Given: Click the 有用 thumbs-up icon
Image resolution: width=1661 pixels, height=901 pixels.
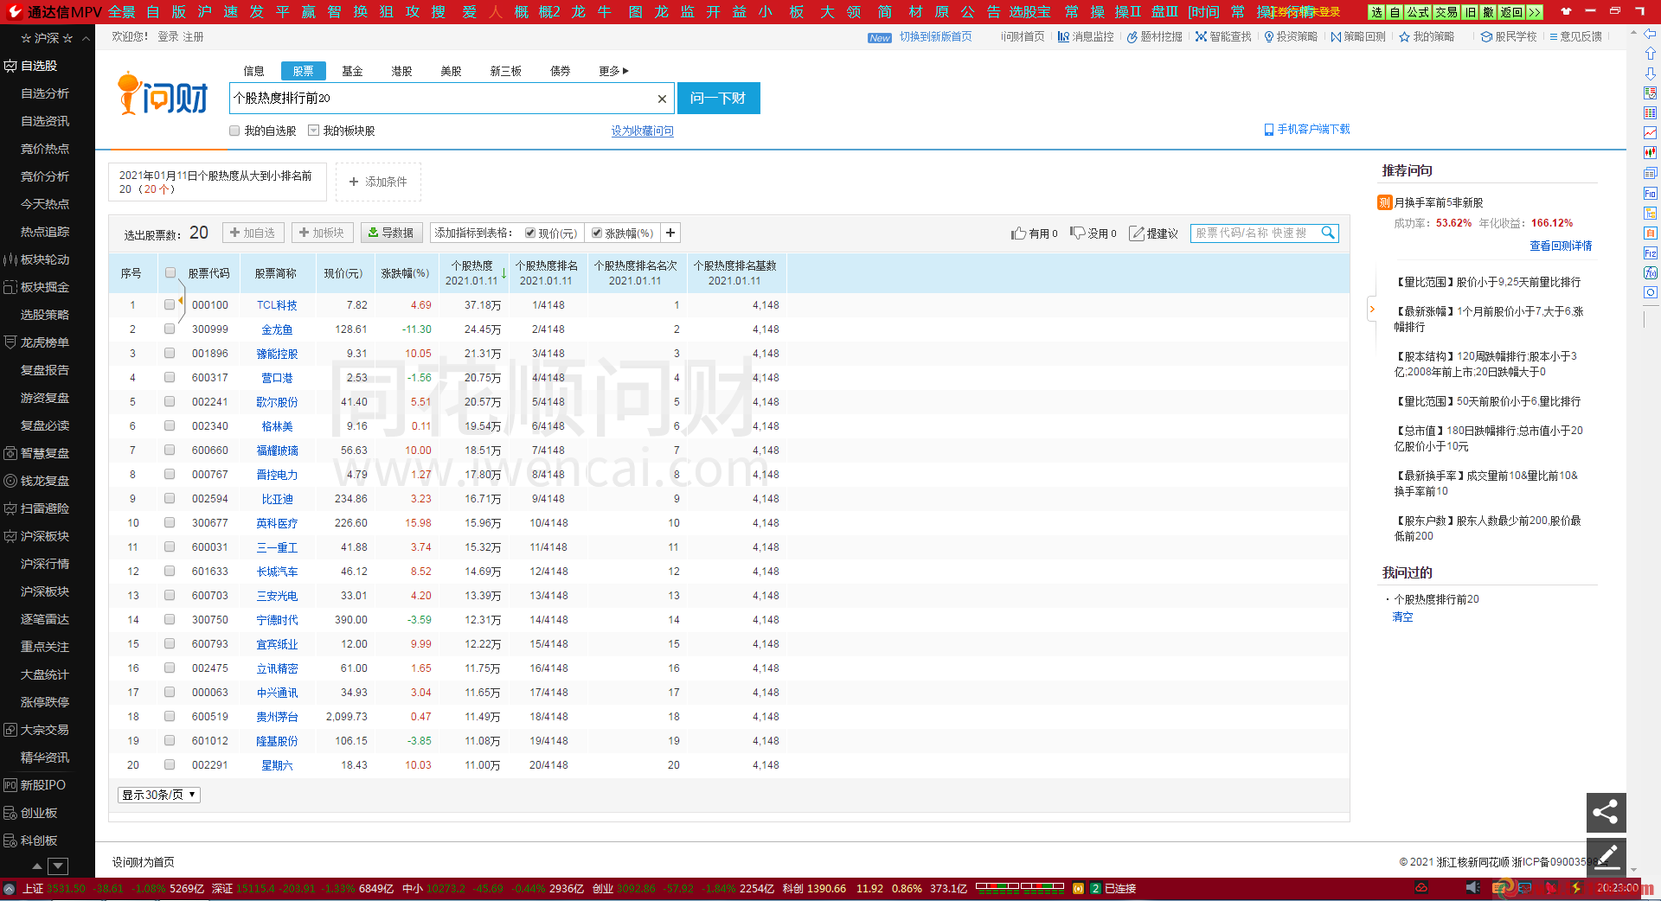Looking at the screenshot, I should point(1018,233).
